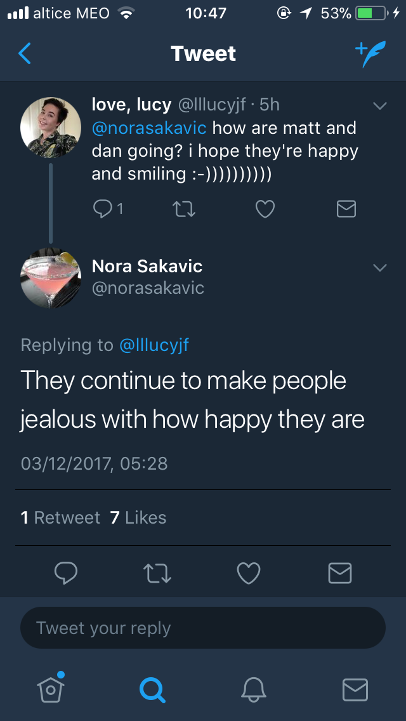The height and width of the screenshot is (721, 406).
Task: Go to Home tab
Action: [49, 687]
